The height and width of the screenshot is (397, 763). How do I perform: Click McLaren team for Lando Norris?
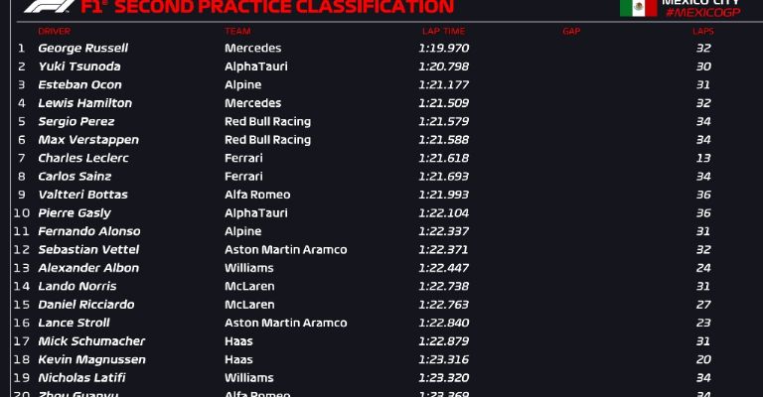(x=249, y=286)
